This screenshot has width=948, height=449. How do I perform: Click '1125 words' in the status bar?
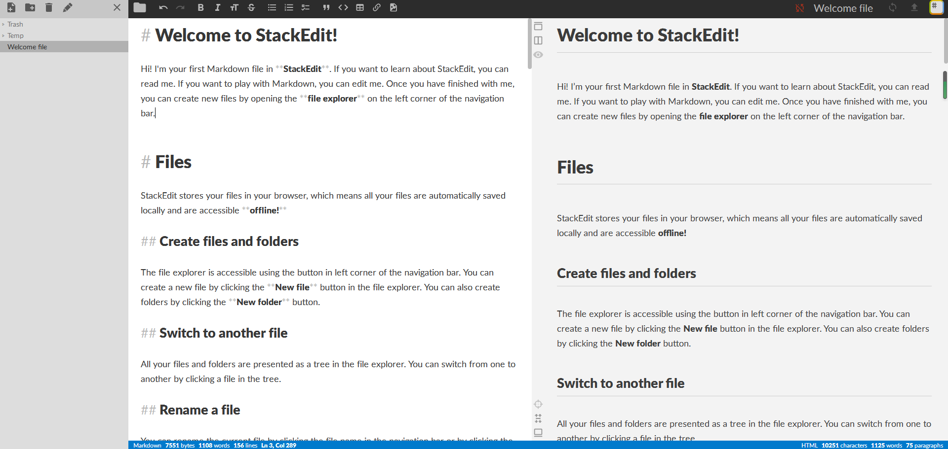click(x=886, y=446)
